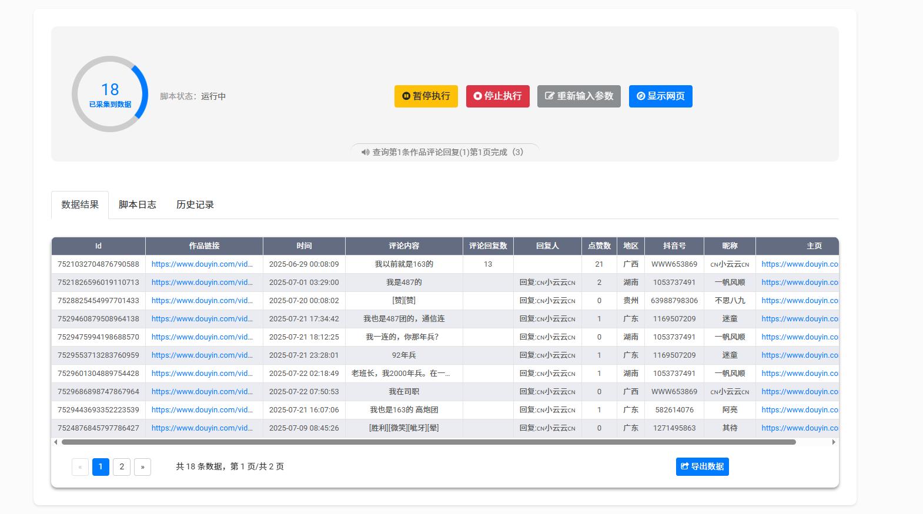Select comment cell 我也是487团的，通信连
This screenshot has width=923, height=514.
404,319
